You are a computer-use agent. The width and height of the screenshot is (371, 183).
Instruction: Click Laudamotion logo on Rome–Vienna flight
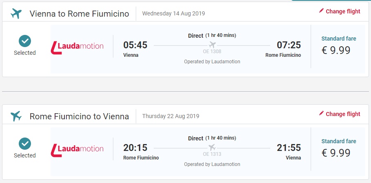point(77,149)
